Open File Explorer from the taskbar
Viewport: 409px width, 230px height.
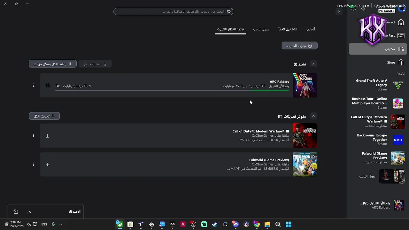pyautogui.click(x=267, y=225)
